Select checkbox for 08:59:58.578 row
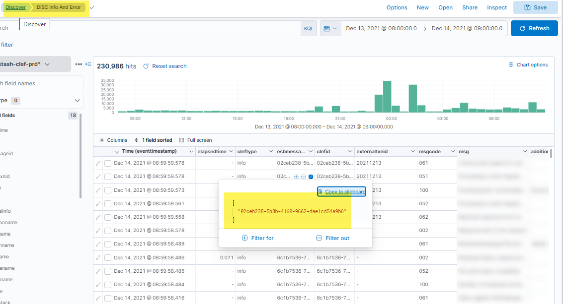Screen dimensions: 563x304 pyautogui.click(x=108, y=231)
